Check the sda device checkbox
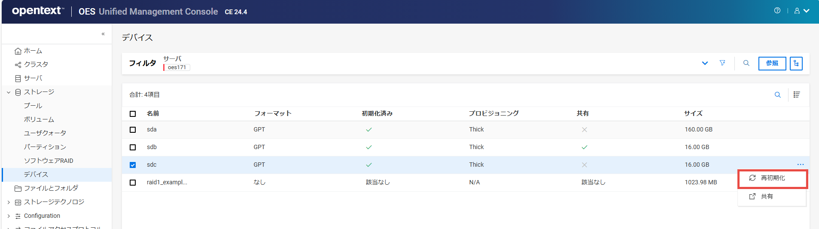The height and width of the screenshot is (229, 819). pos(133,130)
